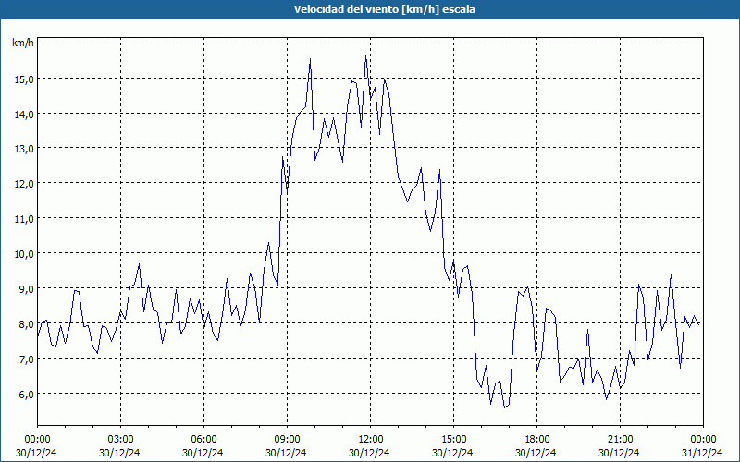
Task: Click the 31/12/24 date label
Action: click(702, 453)
